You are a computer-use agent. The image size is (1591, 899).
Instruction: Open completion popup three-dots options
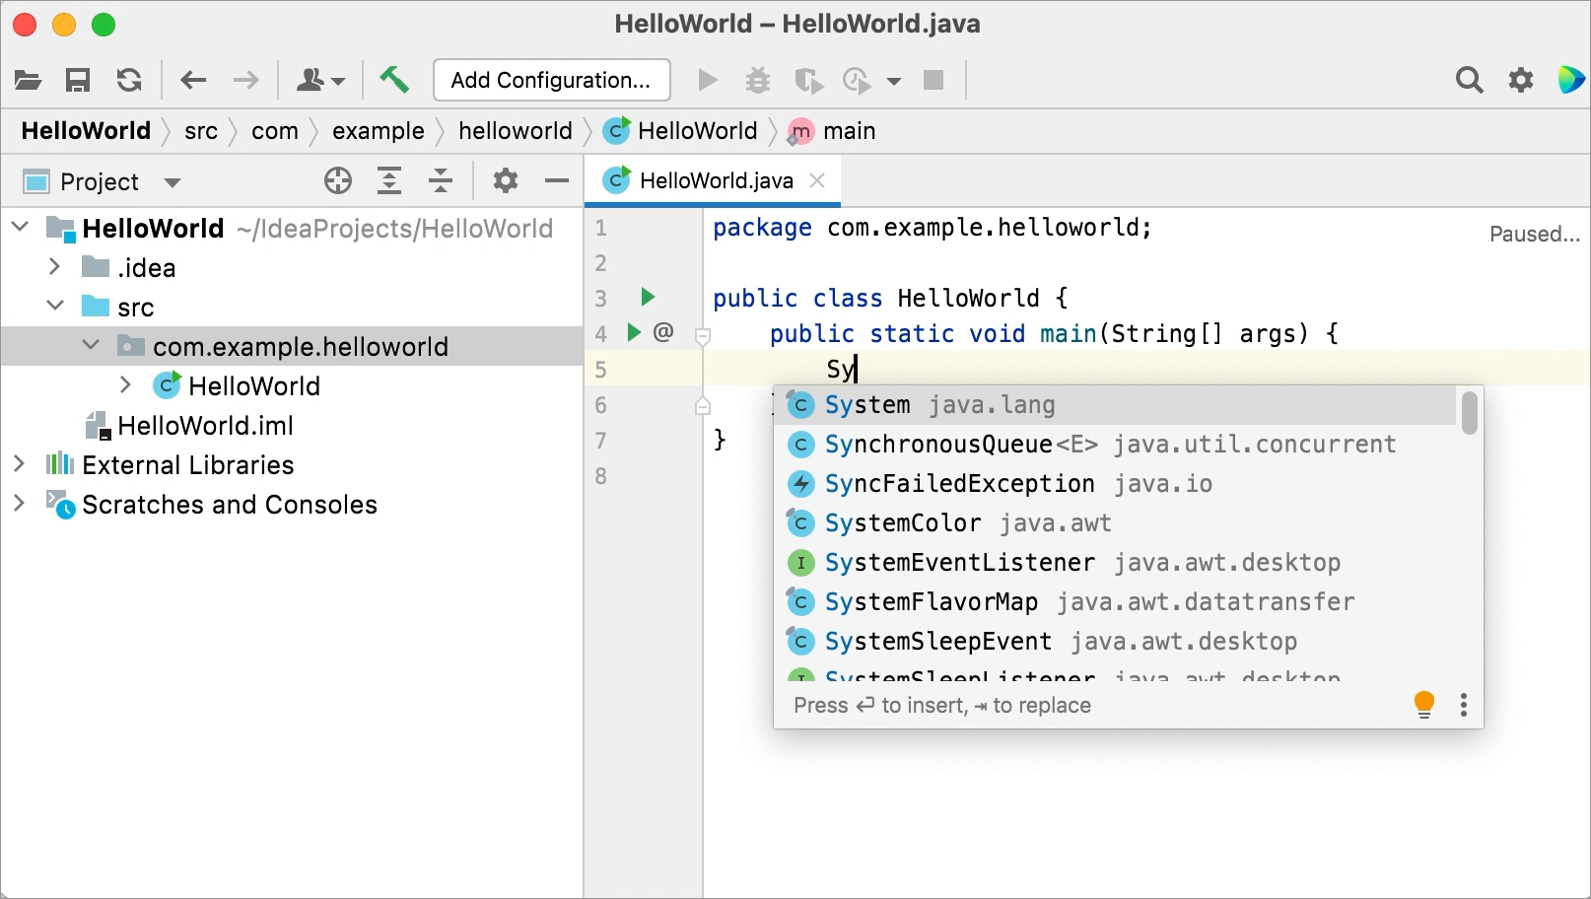[1464, 705]
